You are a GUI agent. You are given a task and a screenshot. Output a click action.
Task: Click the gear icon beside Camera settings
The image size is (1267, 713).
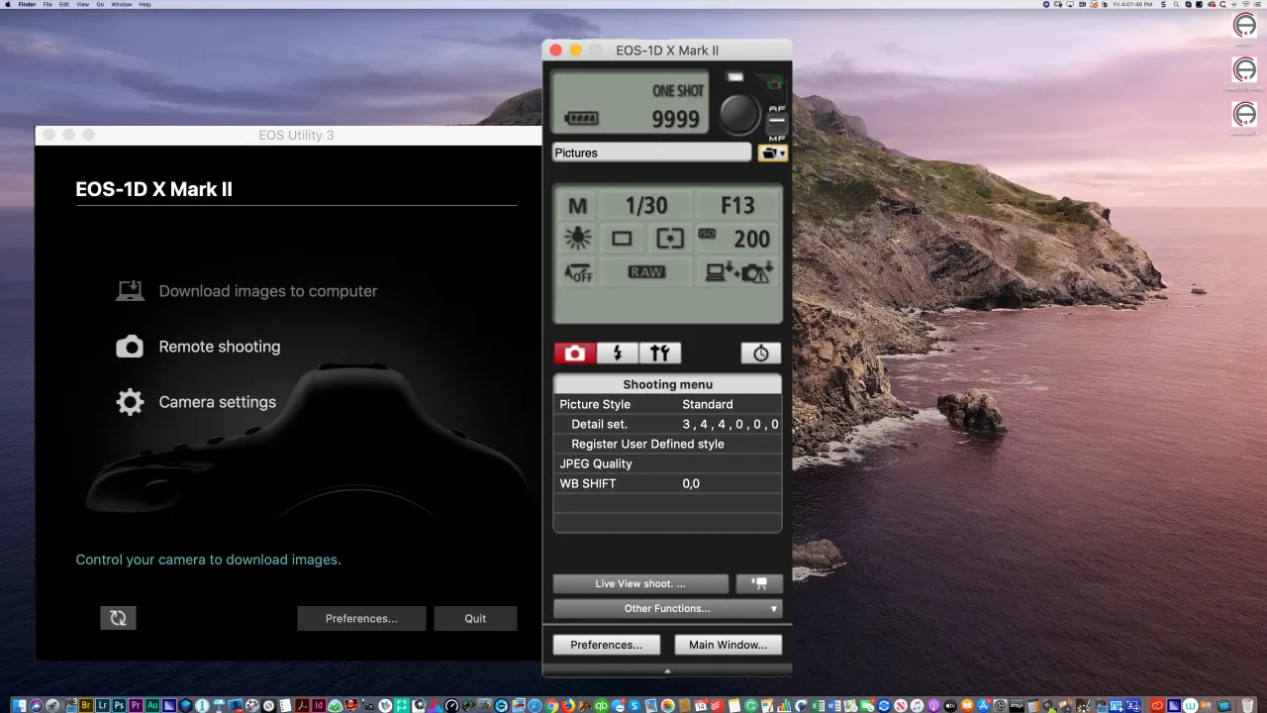130,402
